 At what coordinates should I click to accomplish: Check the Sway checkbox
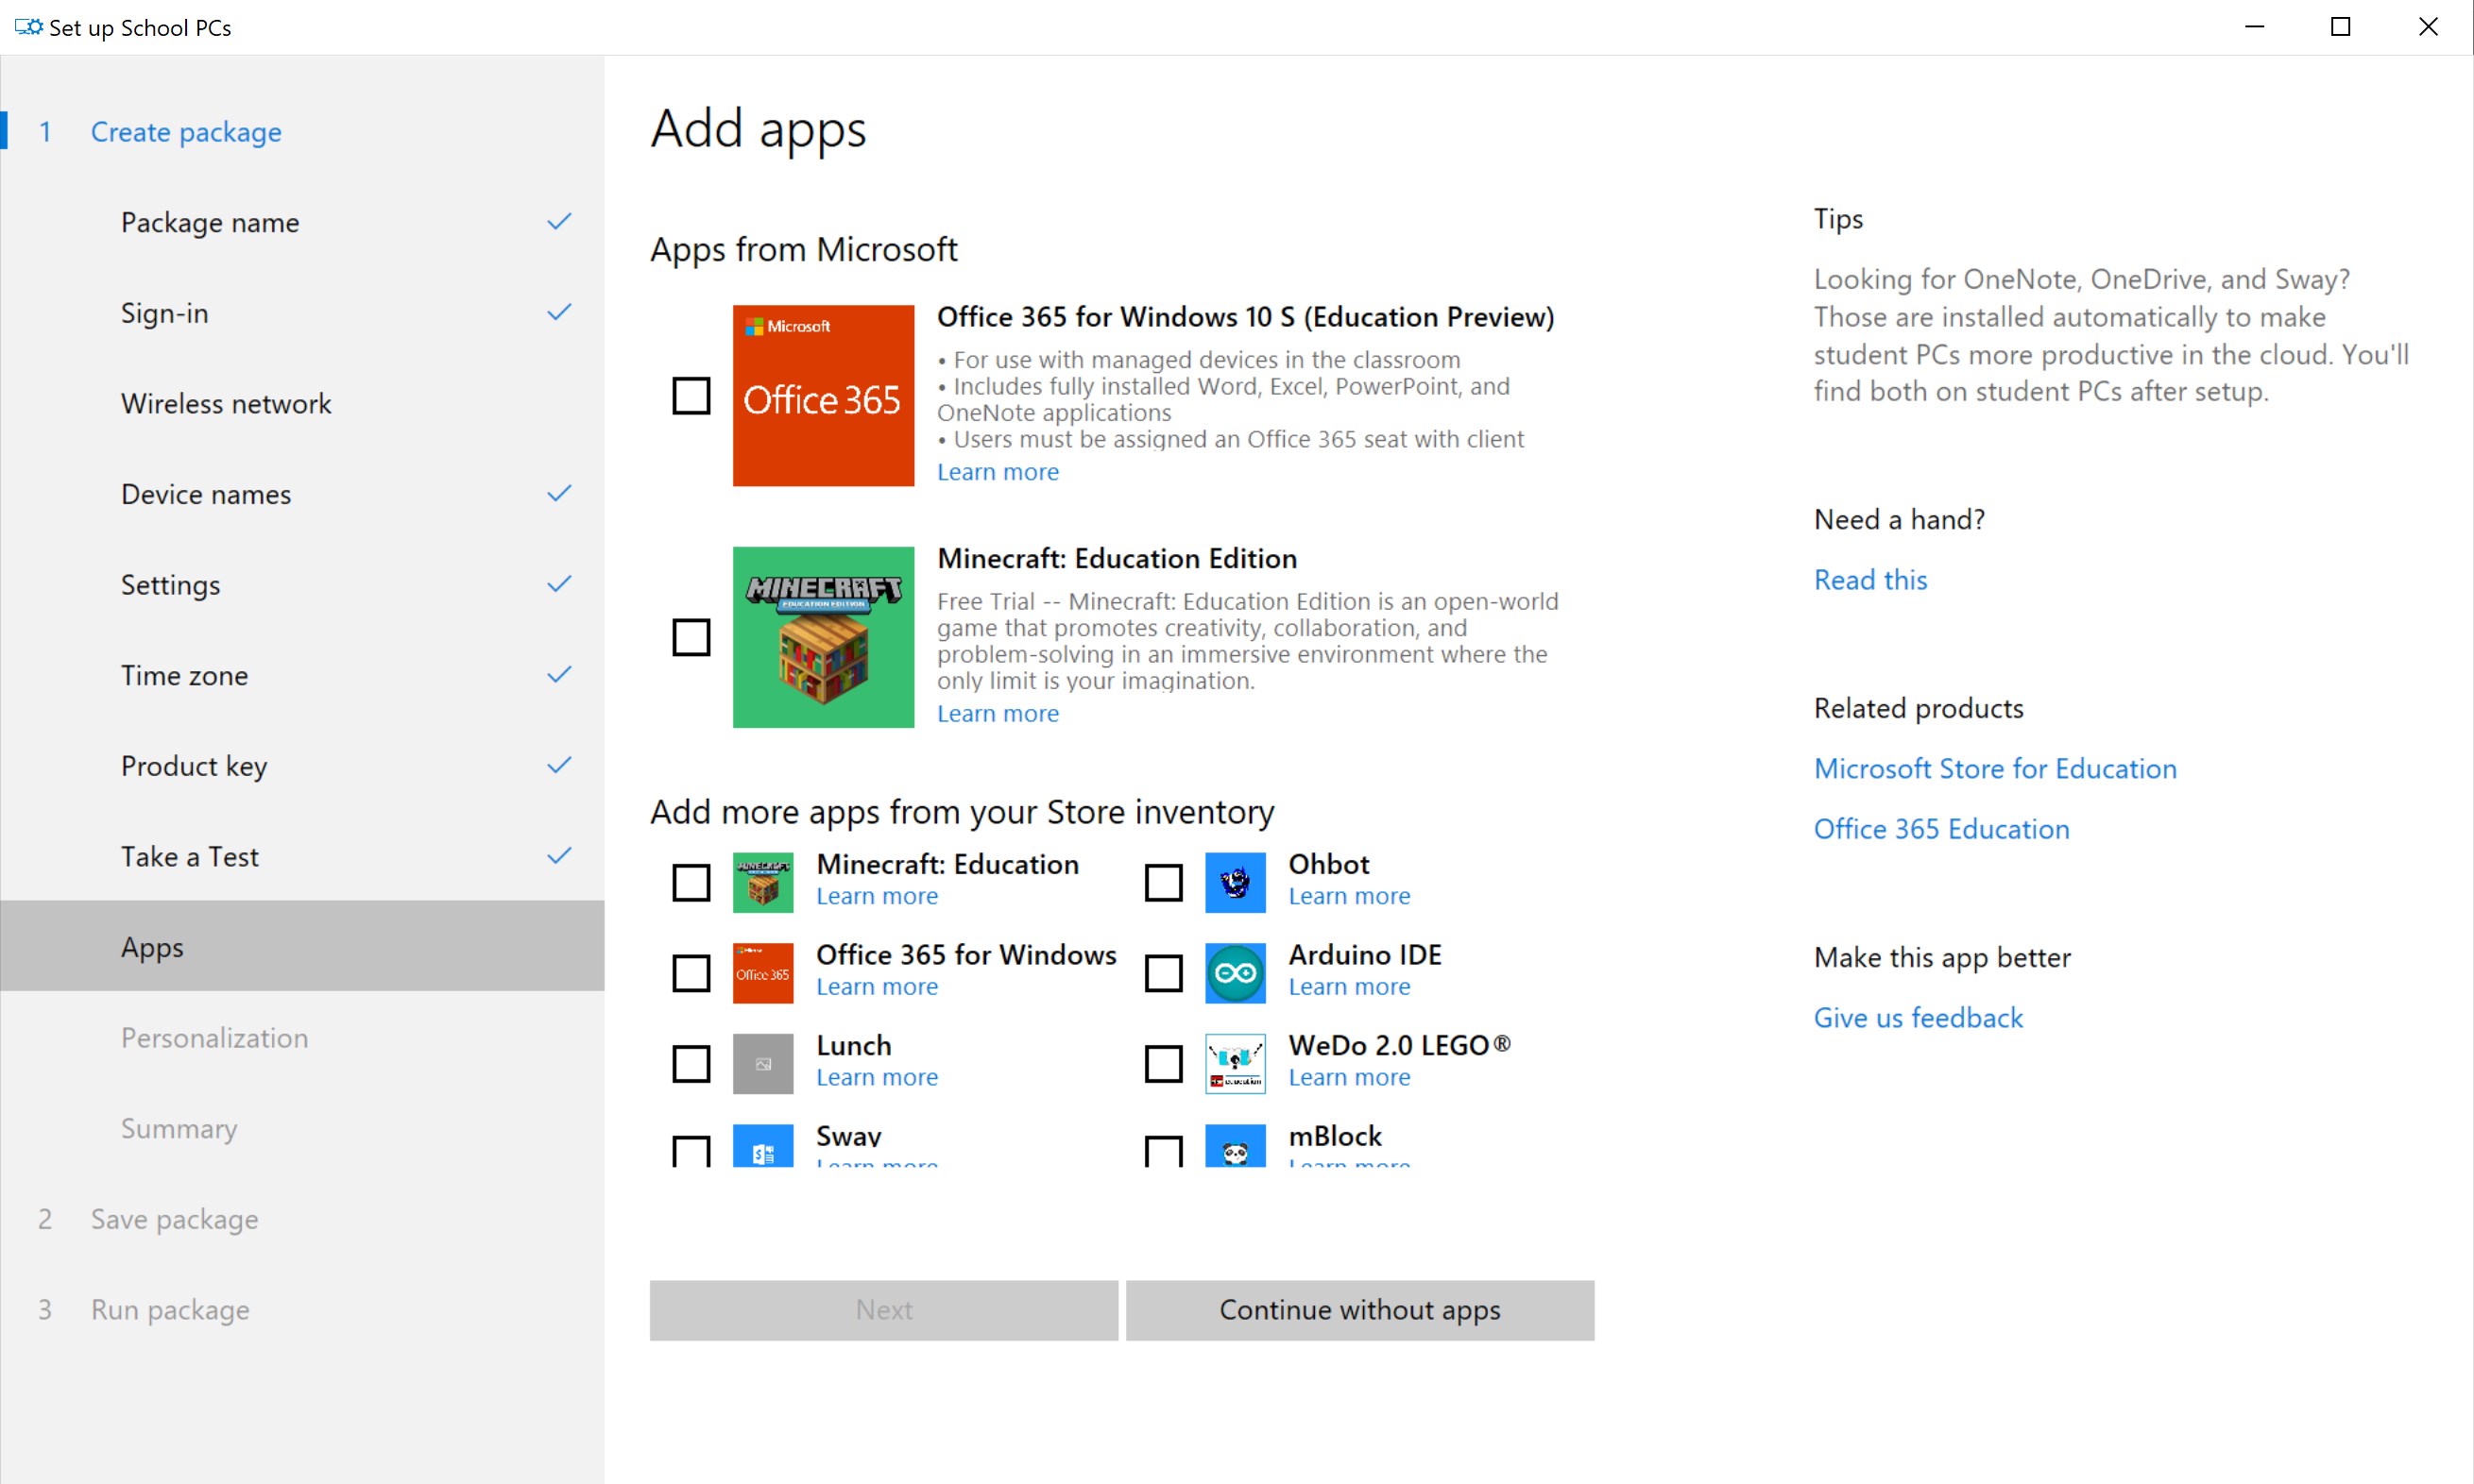click(x=691, y=1150)
